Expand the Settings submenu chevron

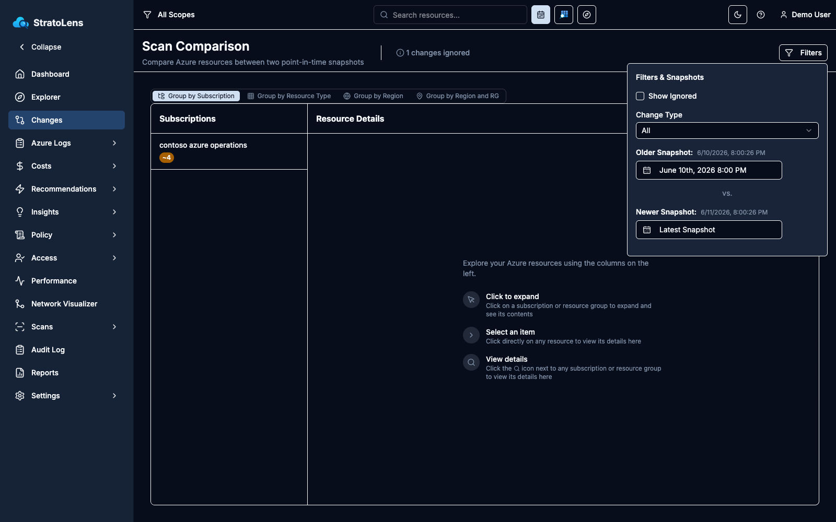114,396
